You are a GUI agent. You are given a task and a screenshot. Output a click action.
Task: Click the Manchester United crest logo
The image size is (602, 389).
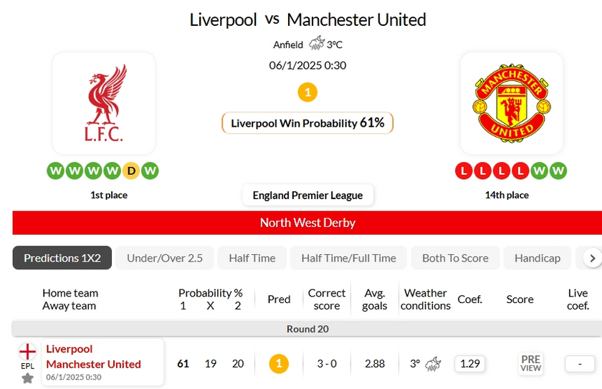[x=512, y=103]
